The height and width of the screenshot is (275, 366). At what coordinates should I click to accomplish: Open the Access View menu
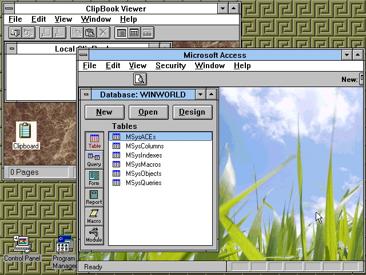(x=138, y=66)
